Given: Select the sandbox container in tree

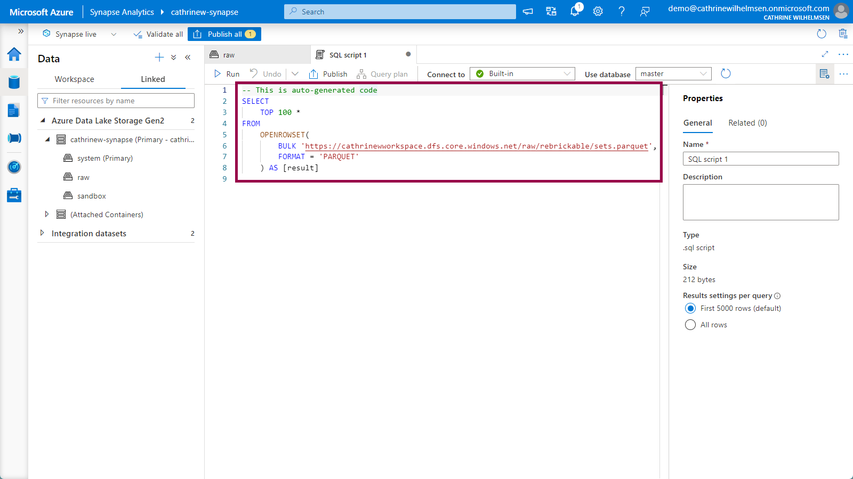Looking at the screenshot, I should pyautogui.click(x=91, y=196).
